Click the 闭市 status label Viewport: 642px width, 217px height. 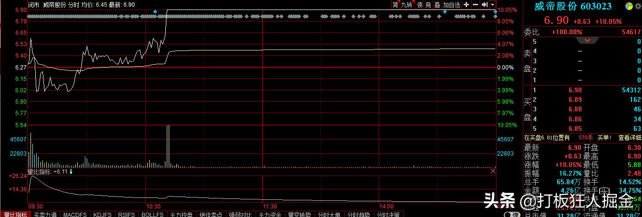[x=34, y=5]
